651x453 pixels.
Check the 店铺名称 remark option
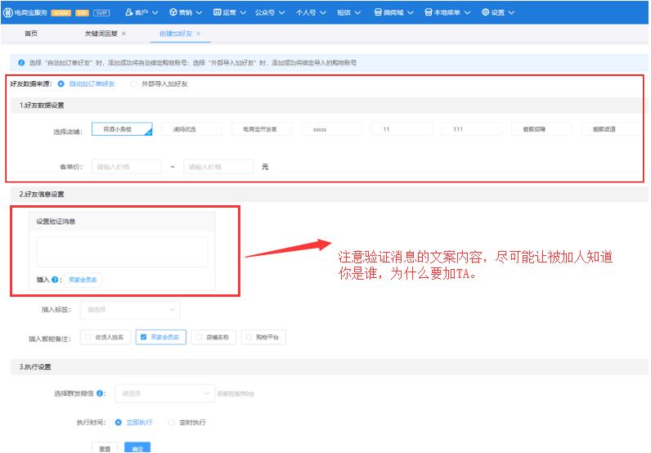213,337
